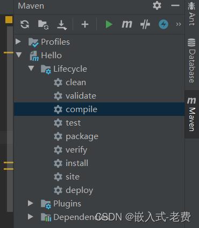Image resolution: width=199 pixels, height=228 pixels.
Task: Hide the Maven tool window
Action: 175,5
